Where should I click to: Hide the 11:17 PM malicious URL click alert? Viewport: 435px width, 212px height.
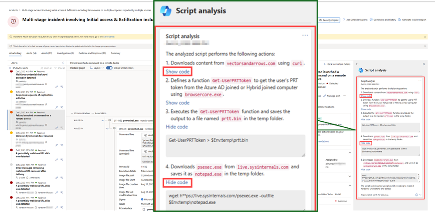[62, 207]
